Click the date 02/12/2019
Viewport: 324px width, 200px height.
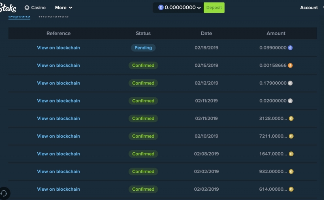coord(207,83)
